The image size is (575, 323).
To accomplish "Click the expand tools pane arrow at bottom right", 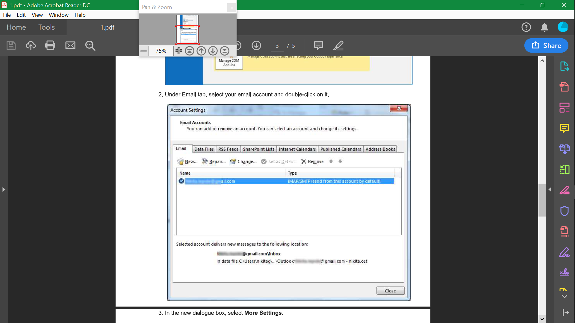I will (565, 313).
